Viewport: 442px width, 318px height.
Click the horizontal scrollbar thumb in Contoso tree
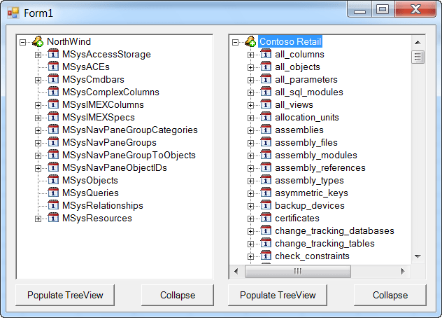pyautogui.click(x=298, y=271)
